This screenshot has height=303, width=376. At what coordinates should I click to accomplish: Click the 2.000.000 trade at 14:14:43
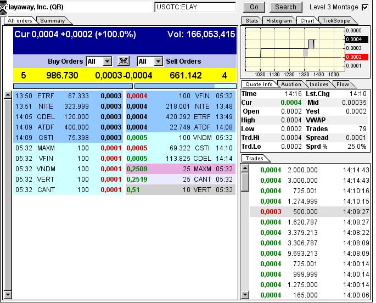pos(310,170)
